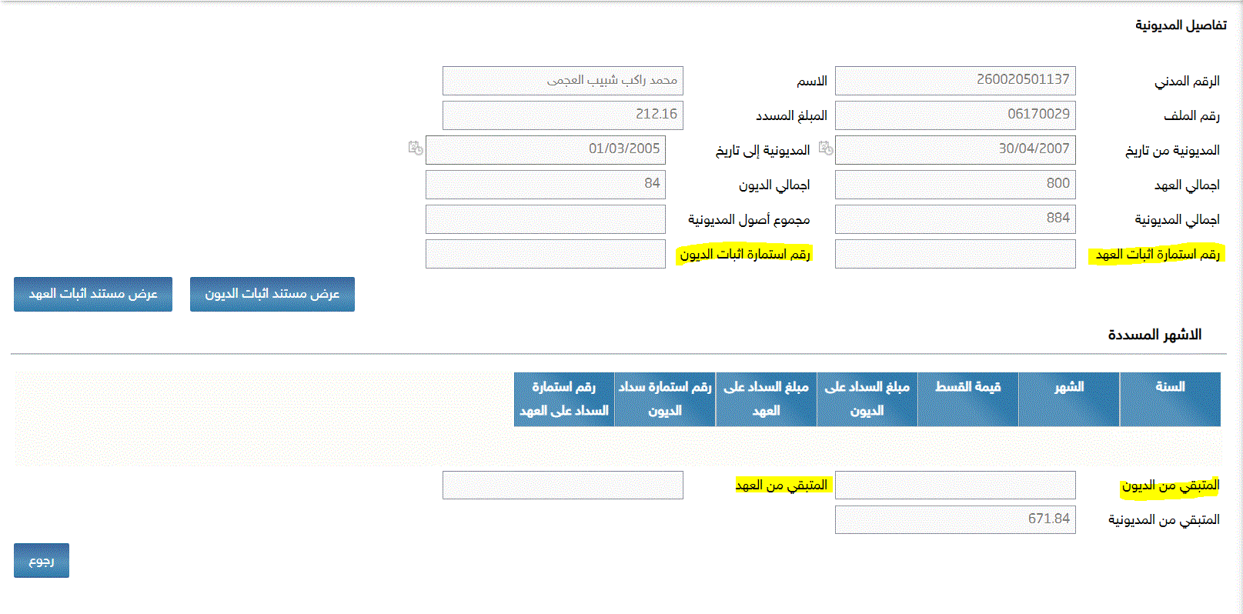The width and height of the screenshot is (1243, 614).
Task: Click the السنة column header
Action: 1170,399
